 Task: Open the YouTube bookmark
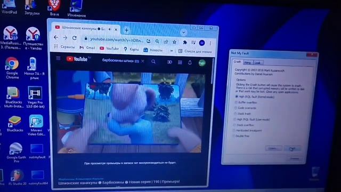pyautogui.click(x=109, y=49)
